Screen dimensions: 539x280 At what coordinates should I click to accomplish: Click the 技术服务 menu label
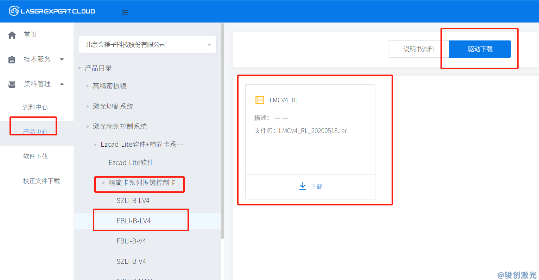37,59
